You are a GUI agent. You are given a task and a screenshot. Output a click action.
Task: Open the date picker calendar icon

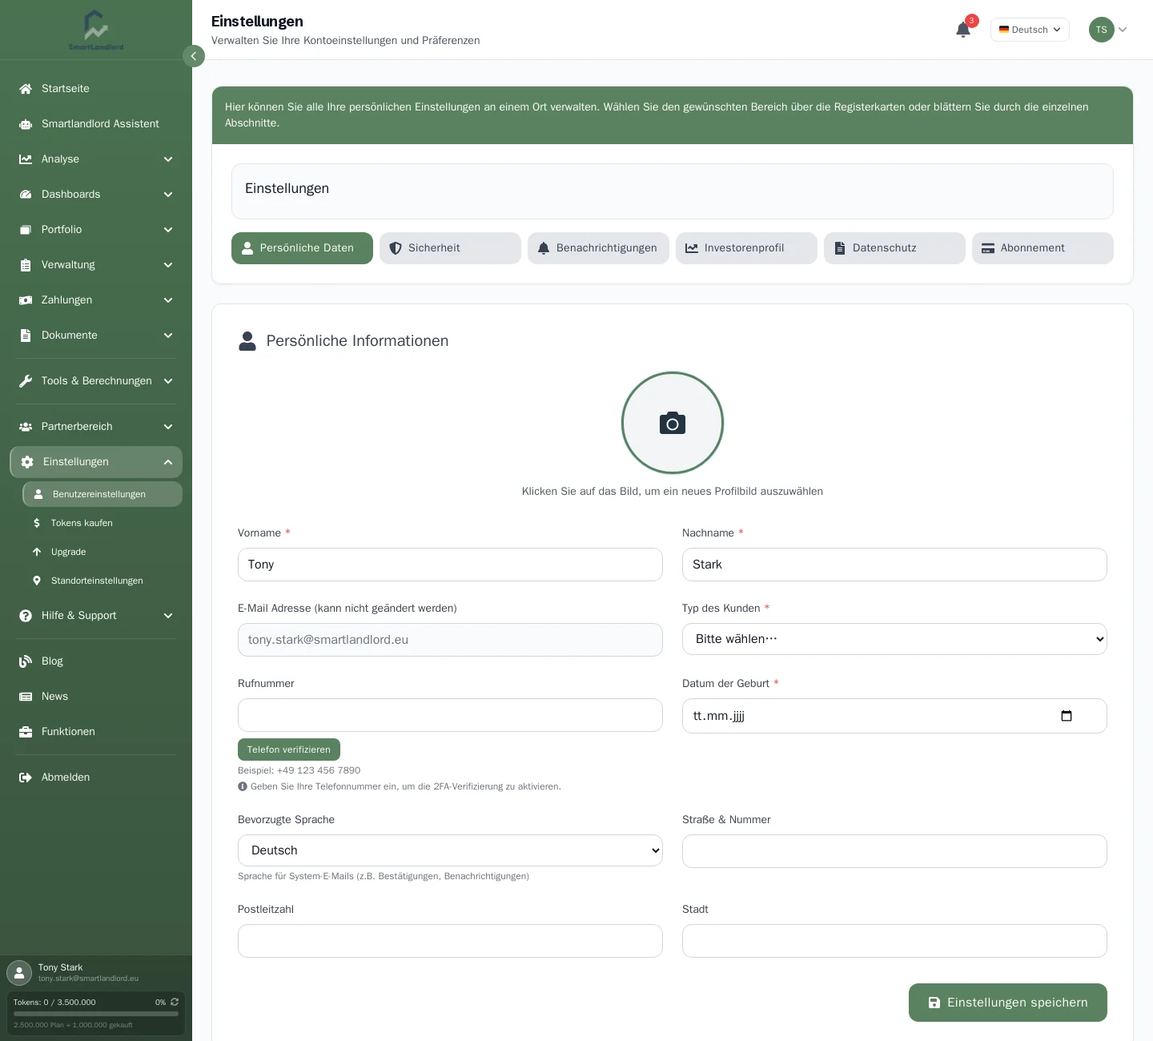(1067, 716)
